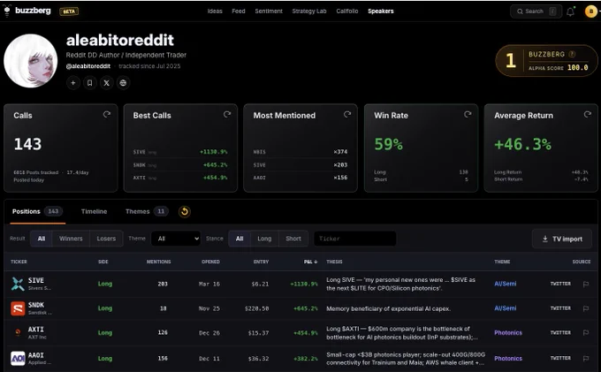Click the TV import button
This screenshot has width=601, height=372.
click(x=562, y=239)
